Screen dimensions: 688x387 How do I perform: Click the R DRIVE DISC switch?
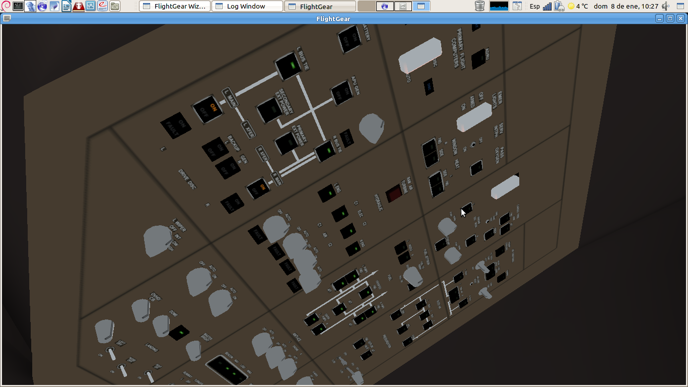click(x=232, y=203)
